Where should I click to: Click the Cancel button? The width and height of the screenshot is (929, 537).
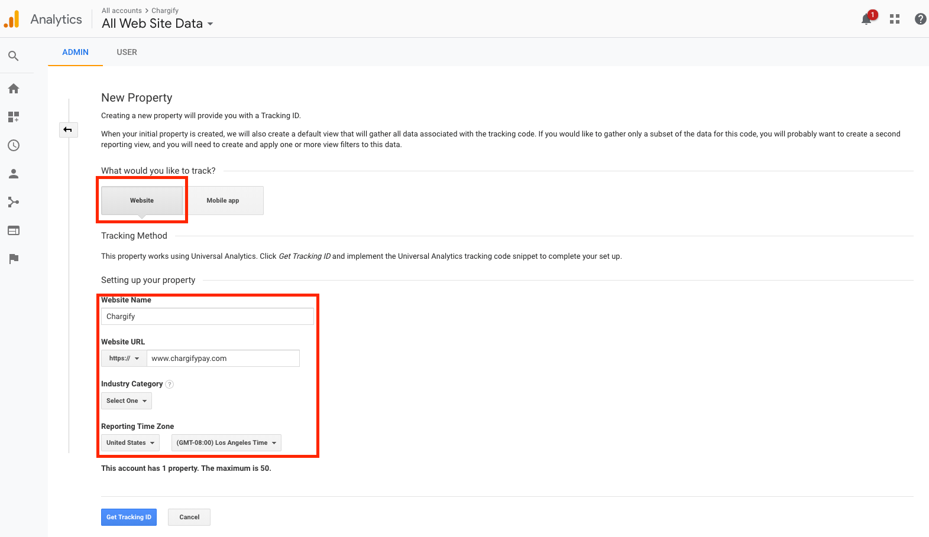[189, 518]
